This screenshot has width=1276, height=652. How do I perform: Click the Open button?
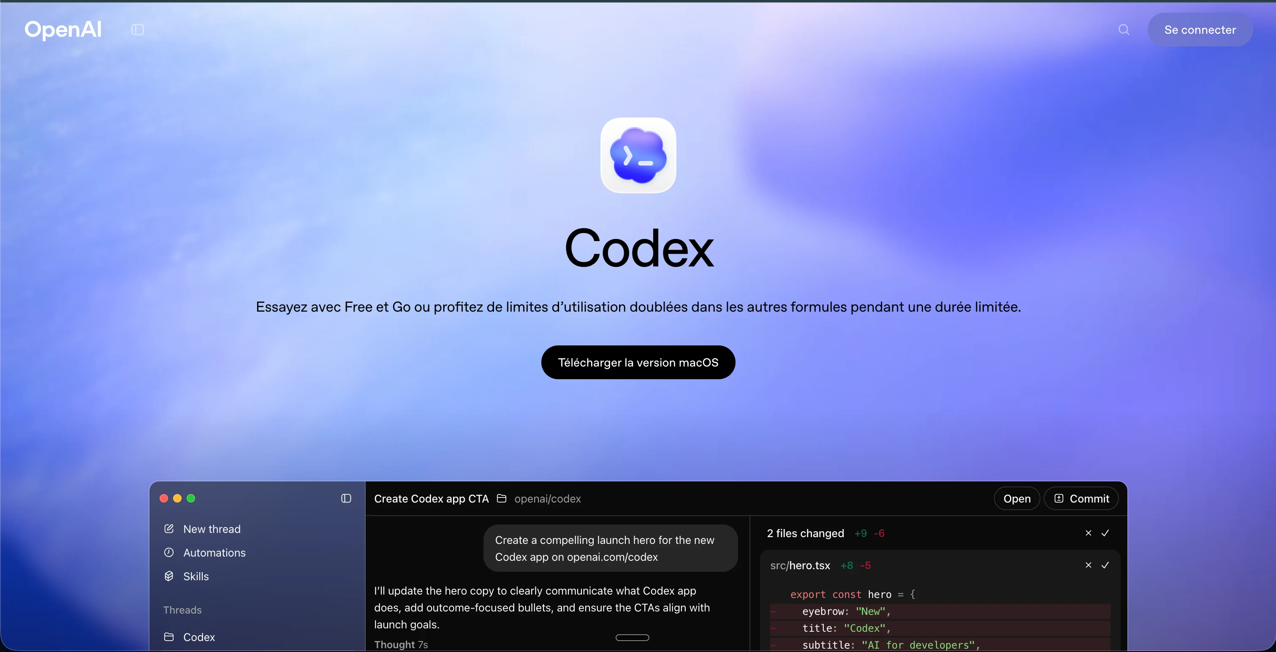coord(1017,499)
